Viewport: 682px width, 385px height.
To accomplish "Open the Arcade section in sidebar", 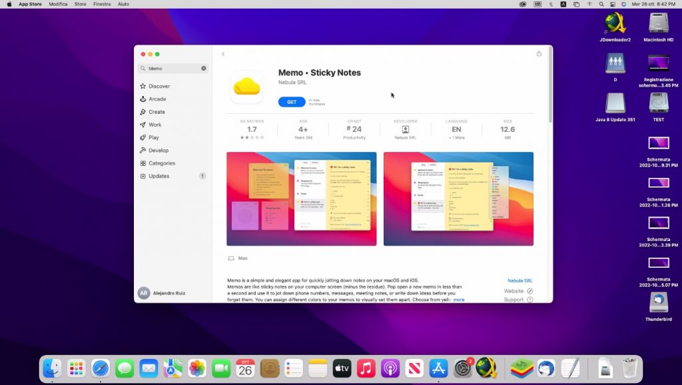I will 157,99.
